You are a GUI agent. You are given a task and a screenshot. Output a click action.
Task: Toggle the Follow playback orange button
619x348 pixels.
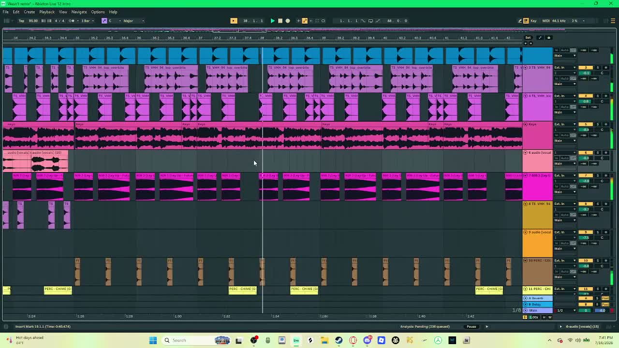point(234,21)
